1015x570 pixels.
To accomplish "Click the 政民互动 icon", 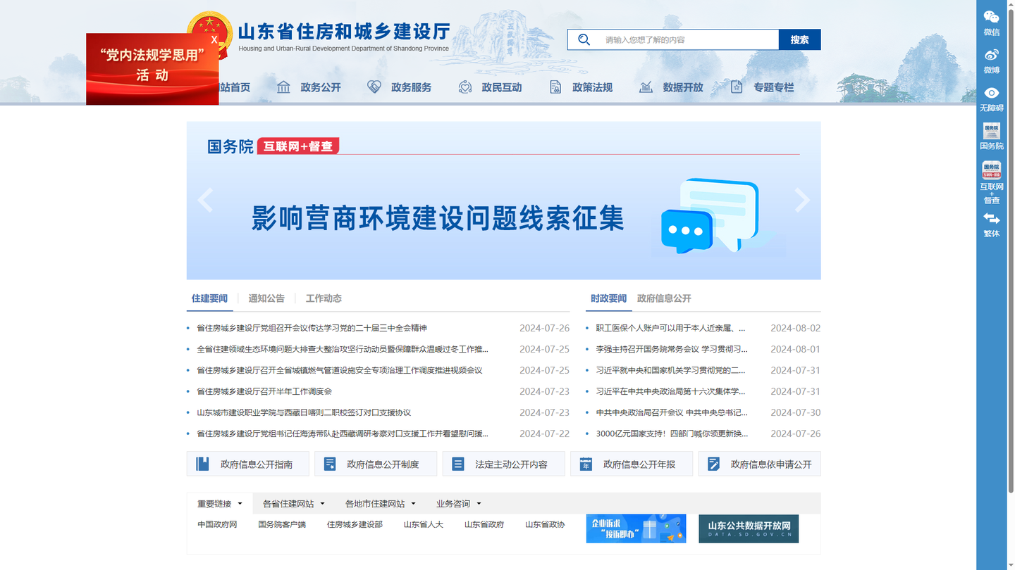I will click(x=465, y=87).
